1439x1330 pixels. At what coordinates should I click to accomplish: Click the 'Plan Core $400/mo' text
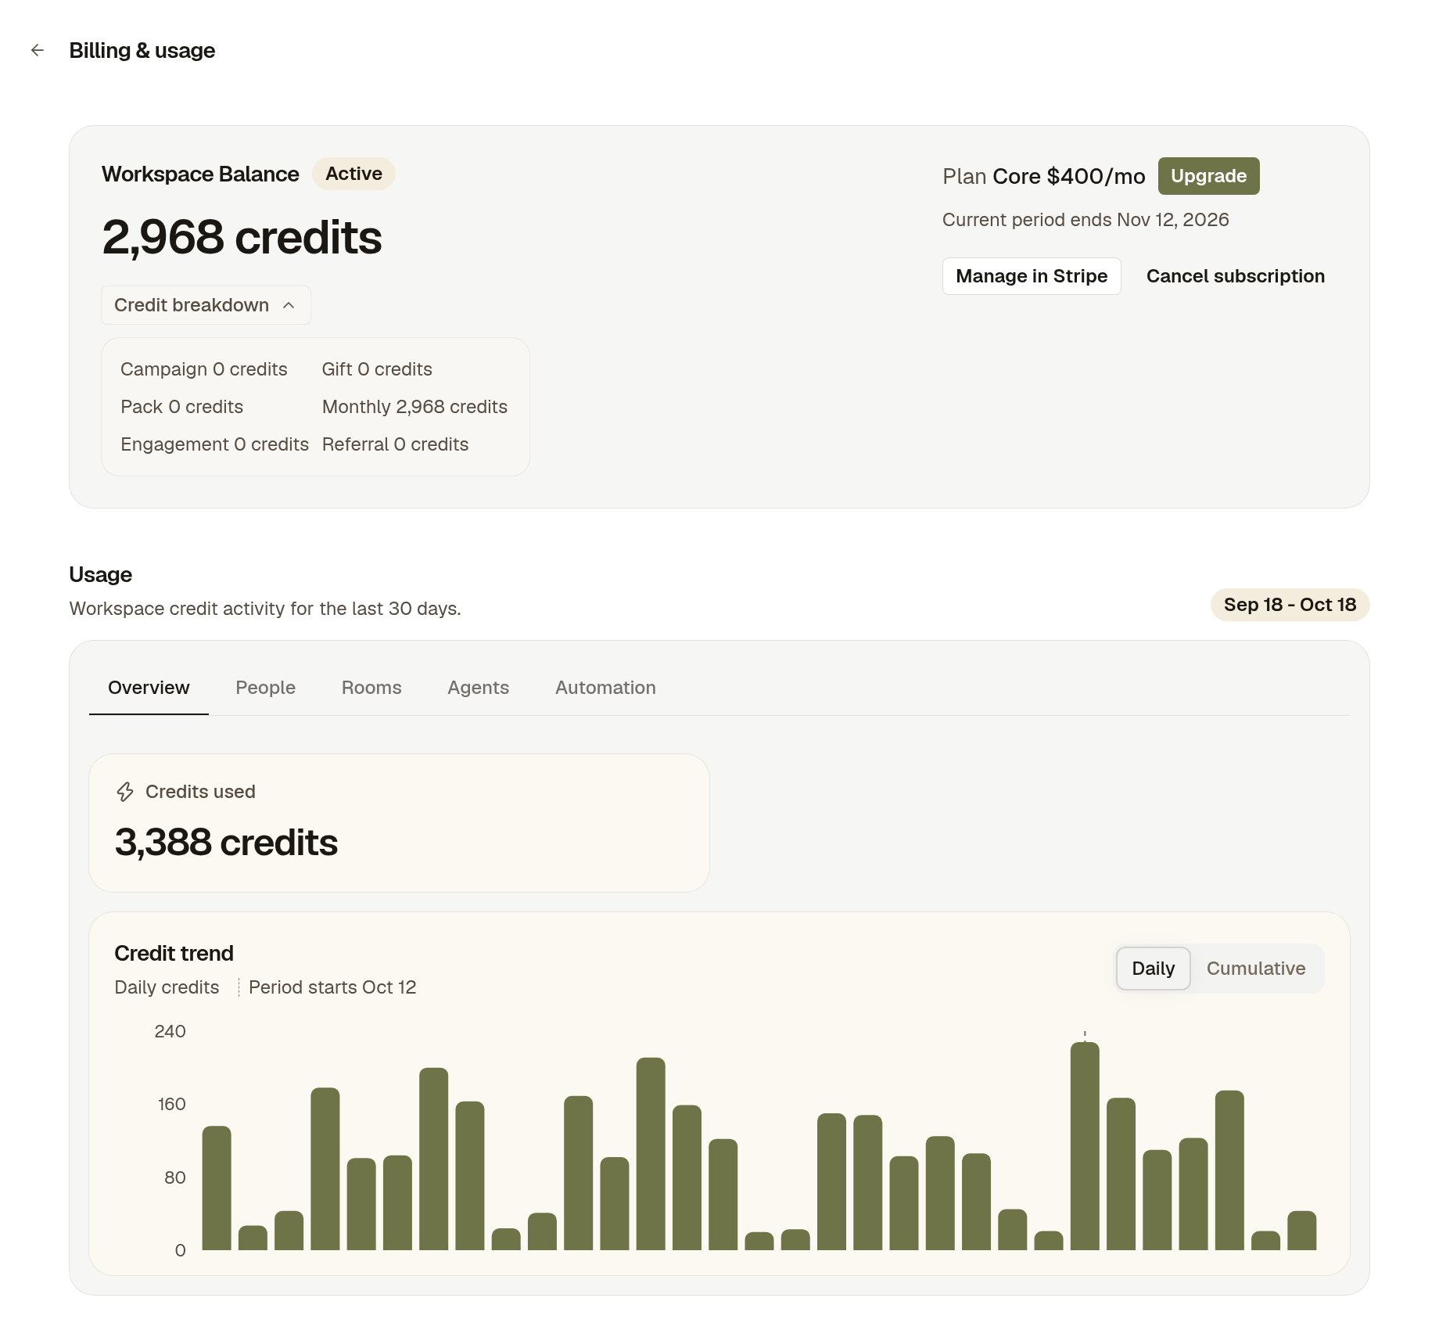[x=1043, y=176]
